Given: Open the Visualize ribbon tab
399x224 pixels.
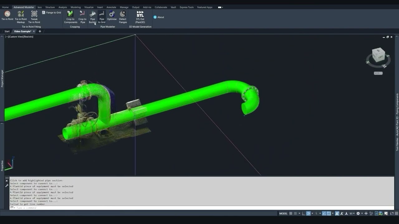Looking at the screenshot, I should tap(89, 7).
